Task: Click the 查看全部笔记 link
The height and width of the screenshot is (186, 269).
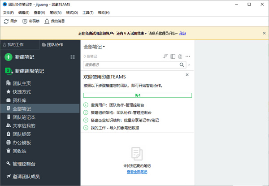Action: click(137, 172)
